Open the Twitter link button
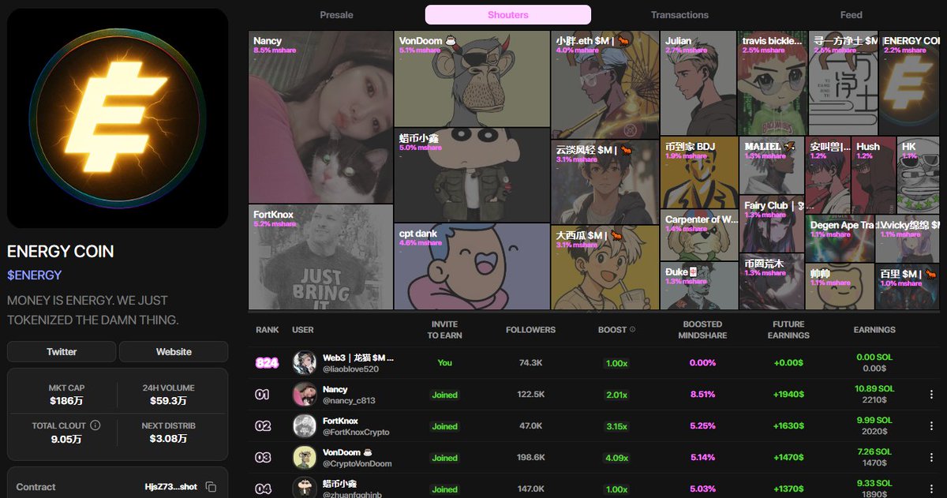This screenshot has height=498, width=947. [x=62, y=352]
